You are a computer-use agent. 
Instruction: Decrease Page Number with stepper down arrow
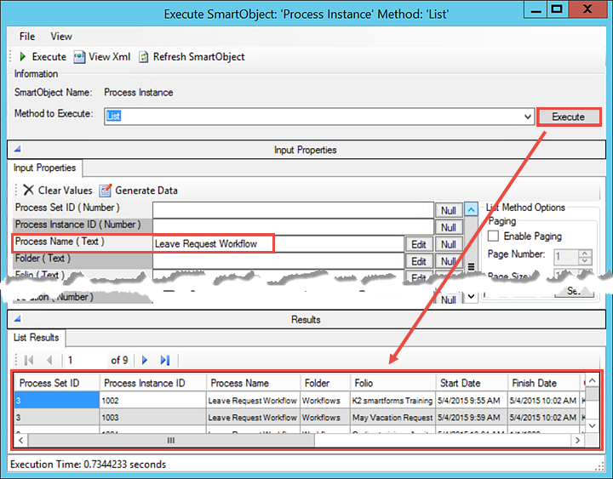point(585,261)
